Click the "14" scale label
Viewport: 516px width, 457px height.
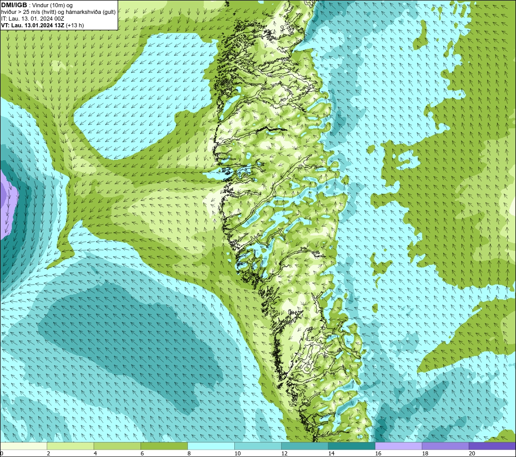(x=331, y=453)
